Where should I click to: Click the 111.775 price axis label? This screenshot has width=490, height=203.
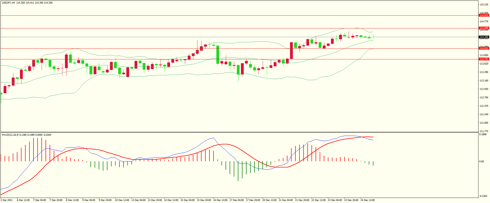[x=484, y=131]
